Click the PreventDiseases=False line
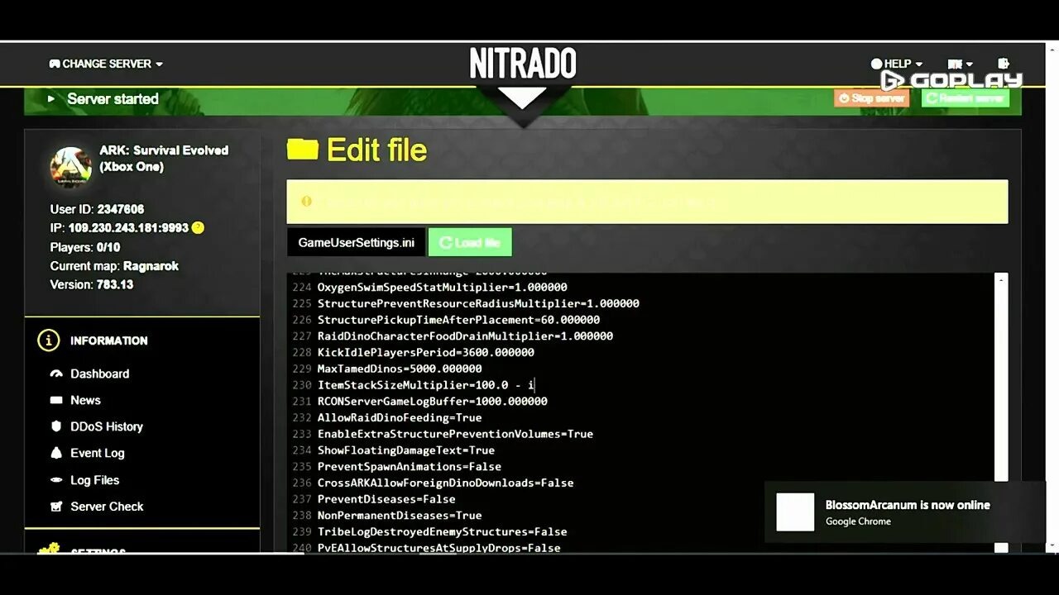The image size is (1059, 595). point(386,499)
